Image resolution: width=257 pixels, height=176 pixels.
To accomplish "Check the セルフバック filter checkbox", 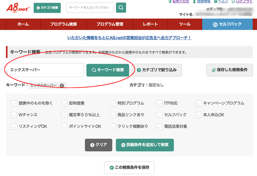I will pyautogui.click(x=159, y=115).
